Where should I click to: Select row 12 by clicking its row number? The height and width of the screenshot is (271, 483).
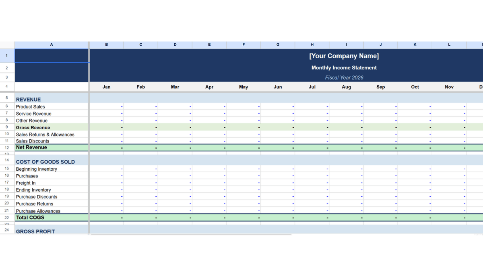[x=6, y=147]
